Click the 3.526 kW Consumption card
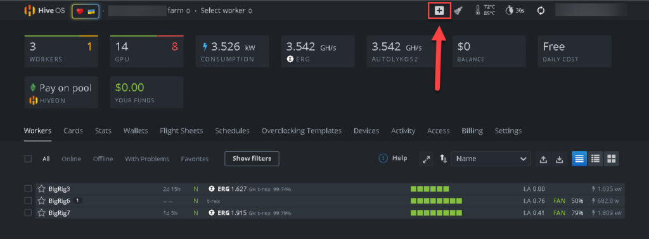Image resolution: width=649 pixels, height=239 pixels. click(x=232, y=51)
